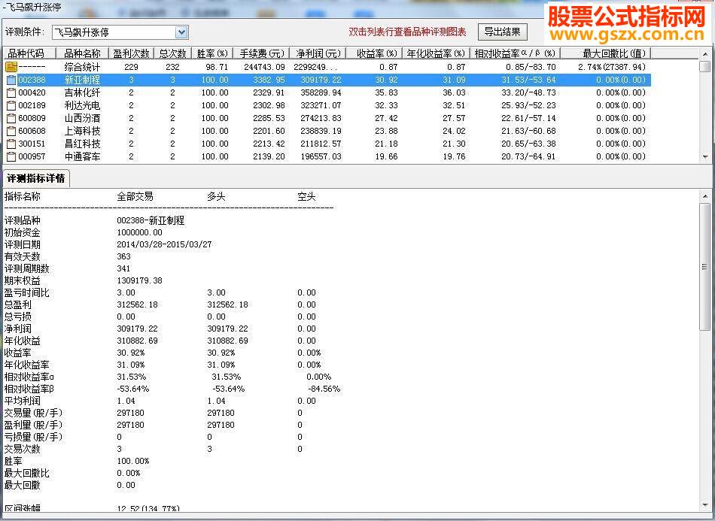The height and width of the screenshot is (521, 715).
Task: Click the icon beside stock code 000957
Action: 11,156
